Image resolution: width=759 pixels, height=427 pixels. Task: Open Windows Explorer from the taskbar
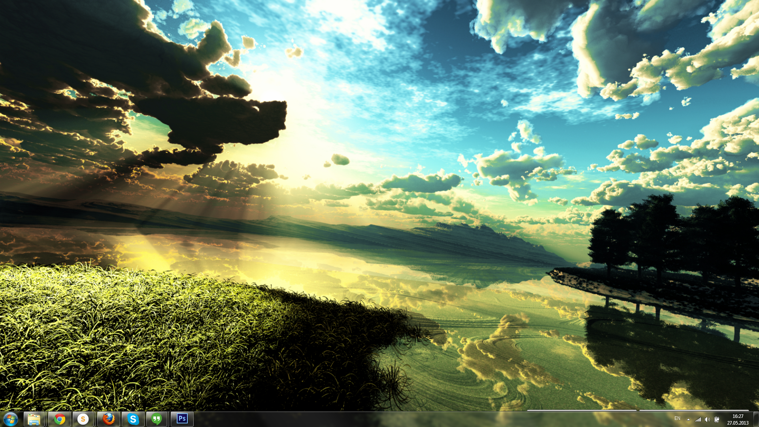click(x=34, y=419)
